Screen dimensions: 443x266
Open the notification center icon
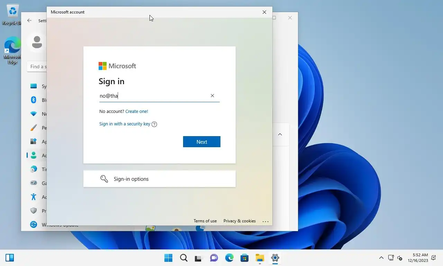pyautogui.click(x=433, y=258)
